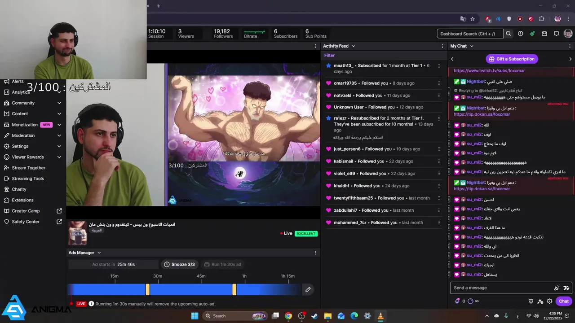
Task: Expand the Settings sidebar section
Action: [59, 146]
